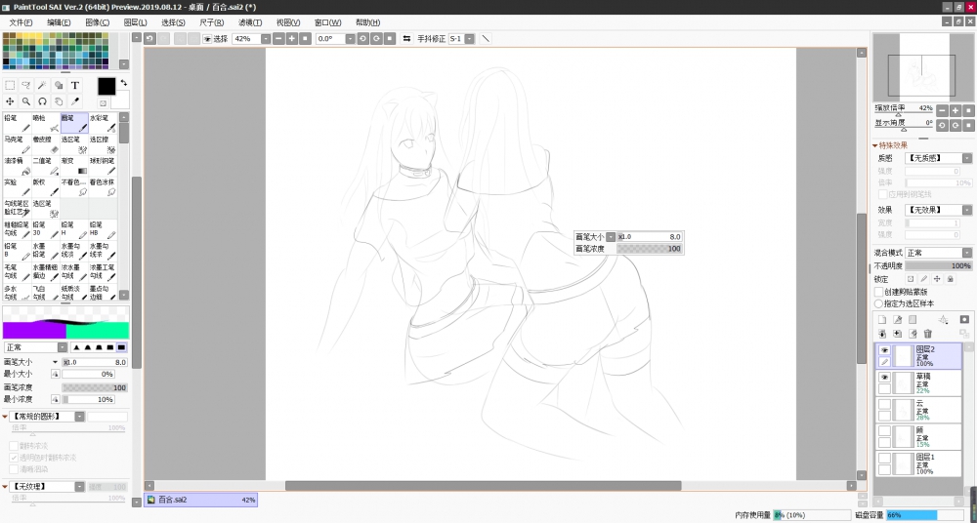The image size is (977, 523).
Task: Open the 文件(F) menu
Action: 21,22
